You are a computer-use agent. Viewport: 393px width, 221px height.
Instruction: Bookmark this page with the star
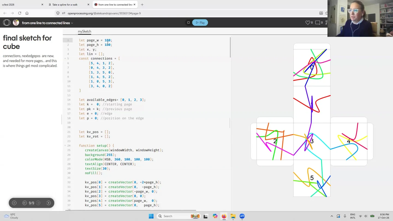tap(326, 13)
